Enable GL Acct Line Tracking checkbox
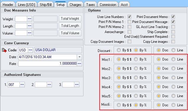188x111 pixels. point(173,27)
